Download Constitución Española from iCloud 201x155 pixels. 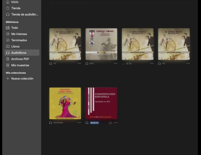(110, 122)
